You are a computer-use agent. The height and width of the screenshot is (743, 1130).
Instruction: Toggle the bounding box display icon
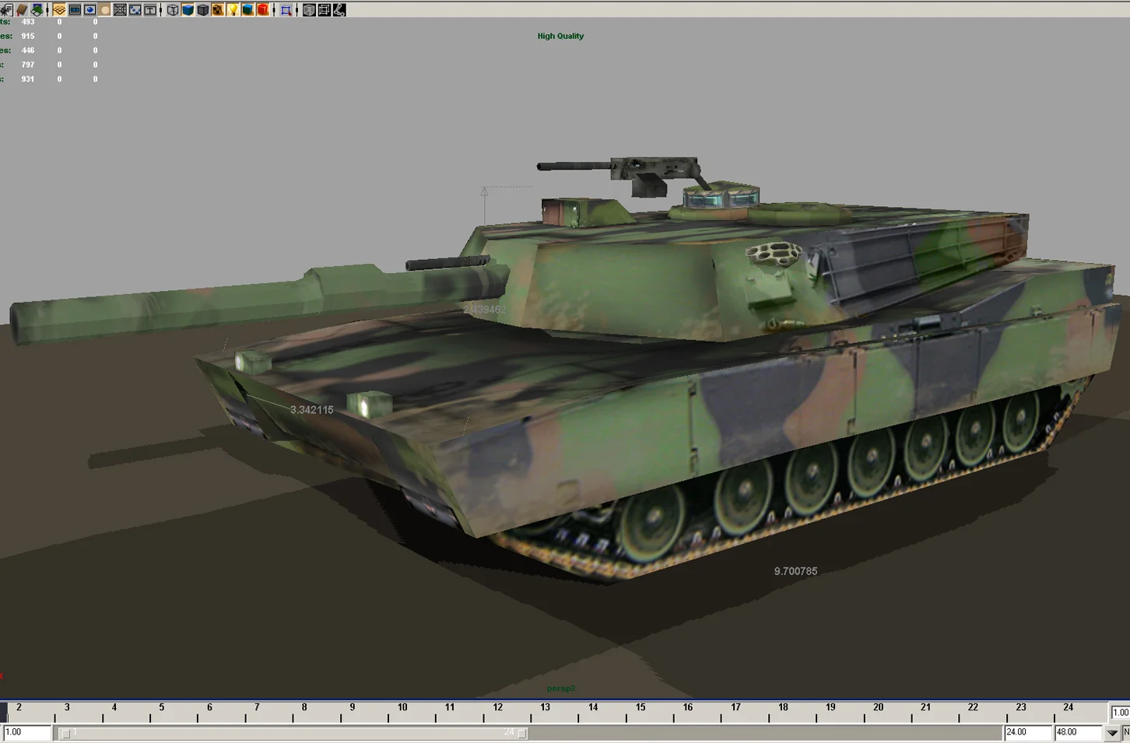click(324, 9)
